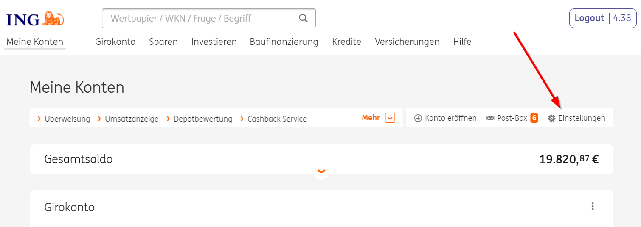Image resolution: width=641 pixels, height=227 pixels.
Task: Open the Meine Konten tab
Action: tap(35, 42)
